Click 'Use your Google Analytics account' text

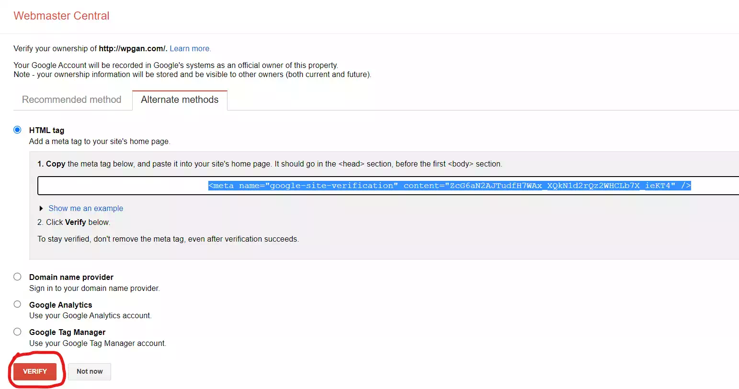point(91,315)
